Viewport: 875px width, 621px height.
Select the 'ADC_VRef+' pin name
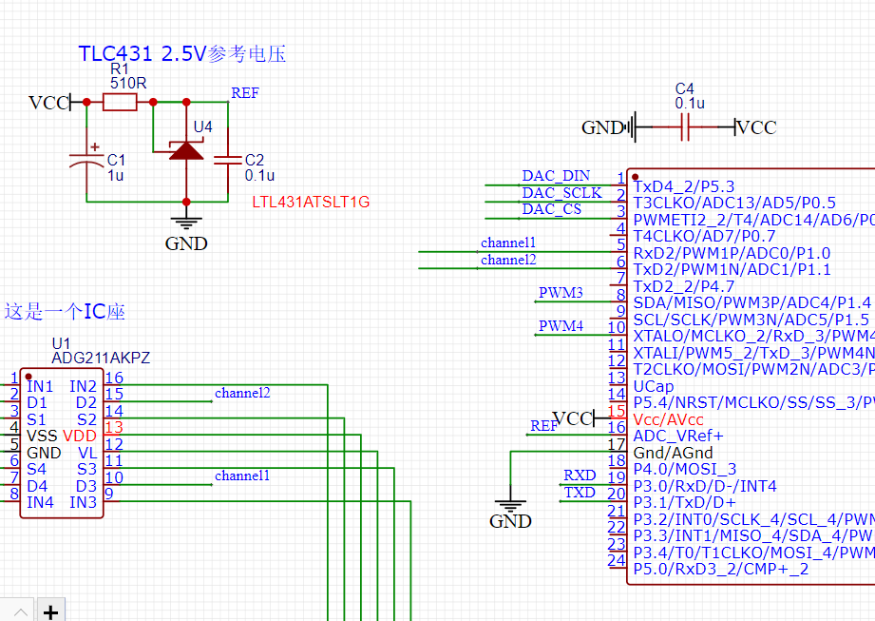click(x=678, y=436)
